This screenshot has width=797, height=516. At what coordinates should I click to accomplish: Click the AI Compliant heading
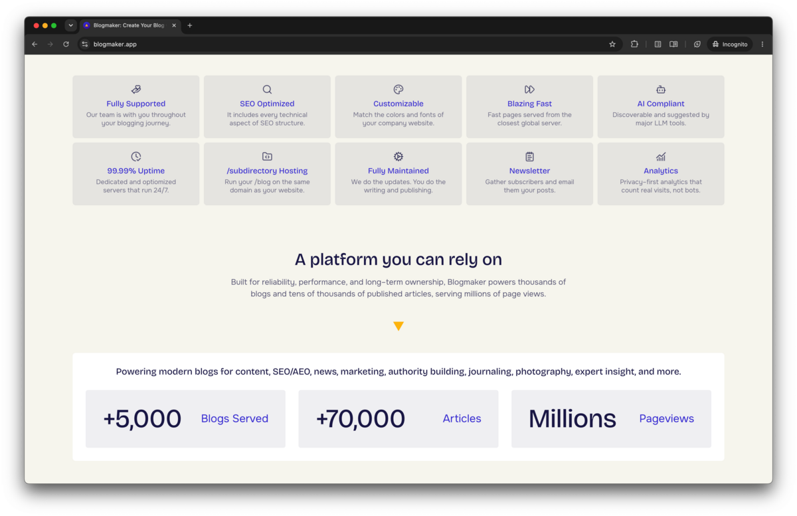coord(661,104)
